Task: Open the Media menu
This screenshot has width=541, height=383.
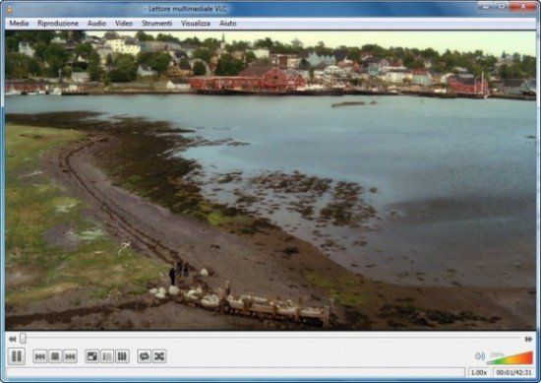Action: point(19,24)
